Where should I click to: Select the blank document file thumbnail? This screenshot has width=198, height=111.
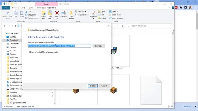tap(151, 90)
